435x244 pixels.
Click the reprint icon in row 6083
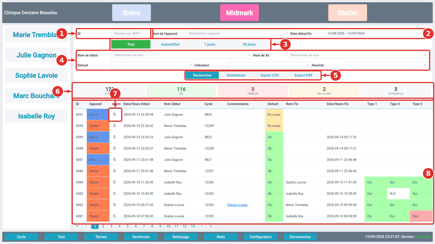point(114,193)
